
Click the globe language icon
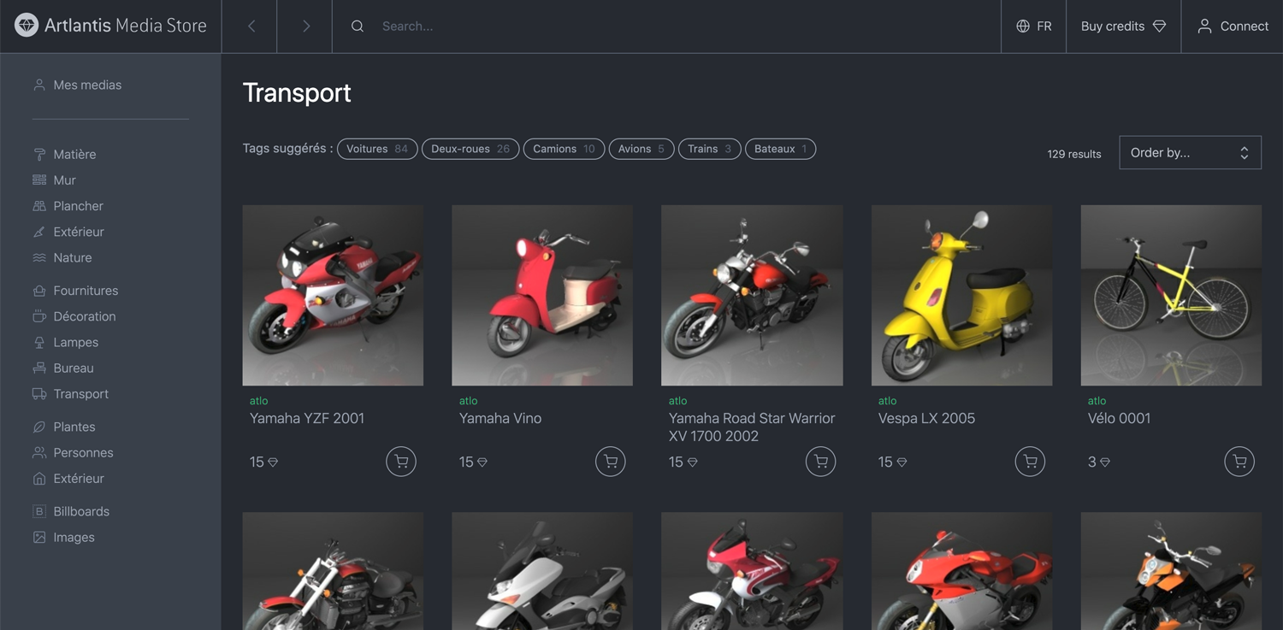(1023, 26)
